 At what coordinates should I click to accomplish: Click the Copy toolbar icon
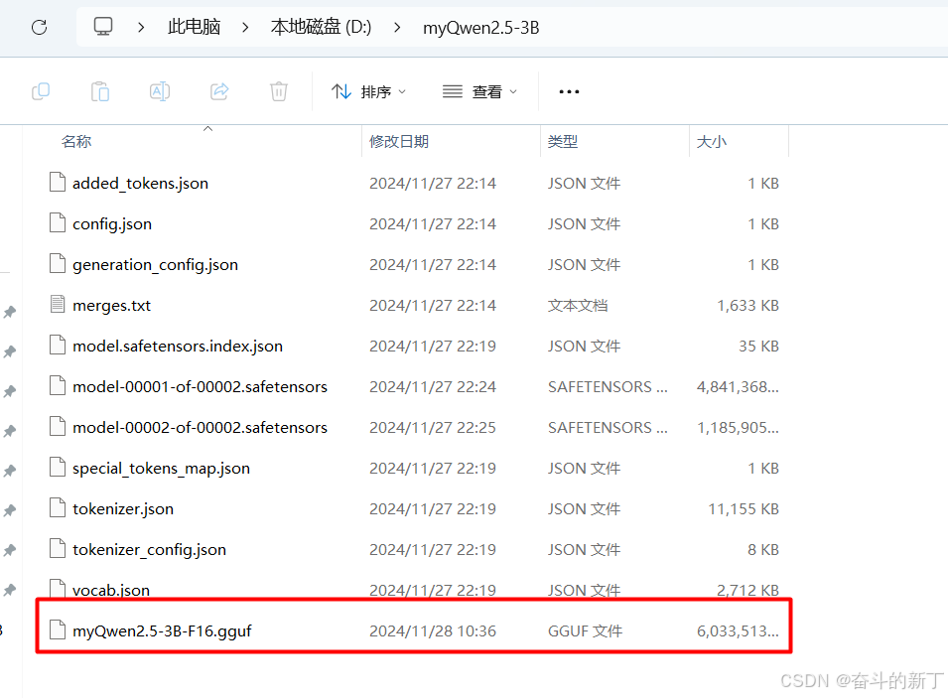41,91
